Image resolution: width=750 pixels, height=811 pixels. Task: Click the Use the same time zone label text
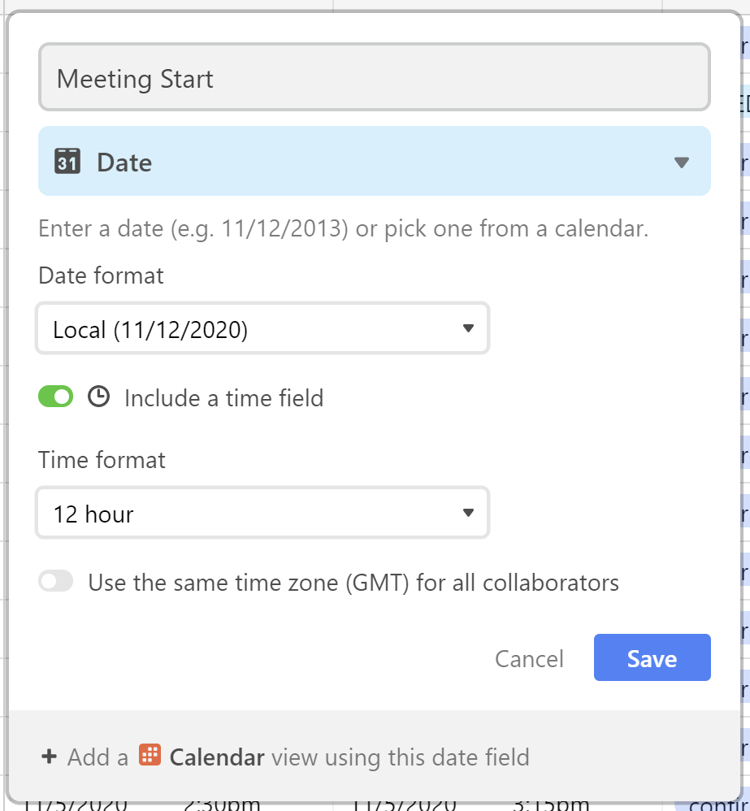click(353, 583)
